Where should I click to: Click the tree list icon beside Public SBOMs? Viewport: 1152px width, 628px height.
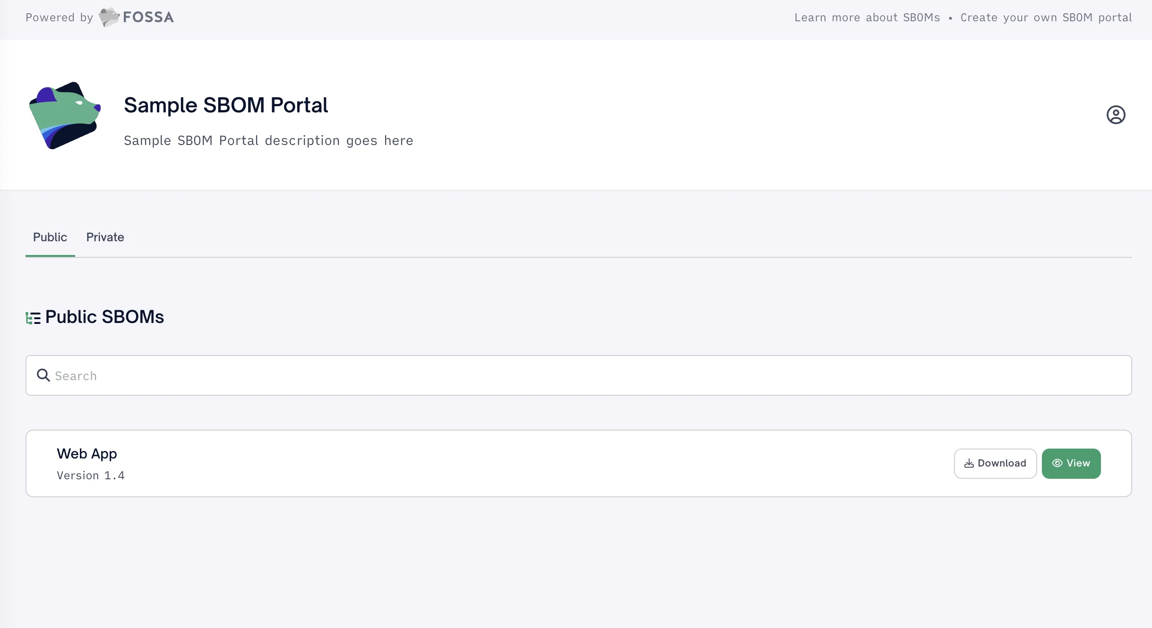click(x=33, y=317)
